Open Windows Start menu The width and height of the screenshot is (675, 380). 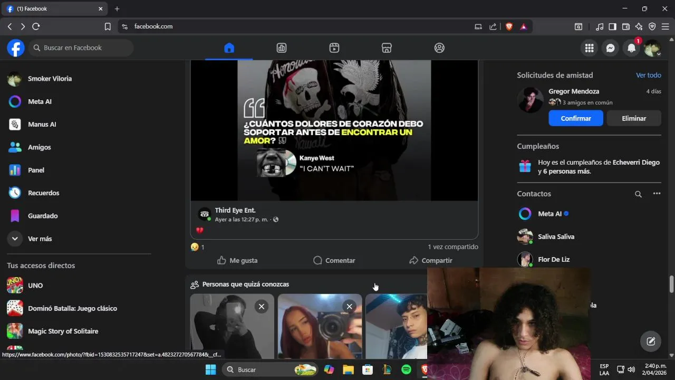click(x=210, y=369)
